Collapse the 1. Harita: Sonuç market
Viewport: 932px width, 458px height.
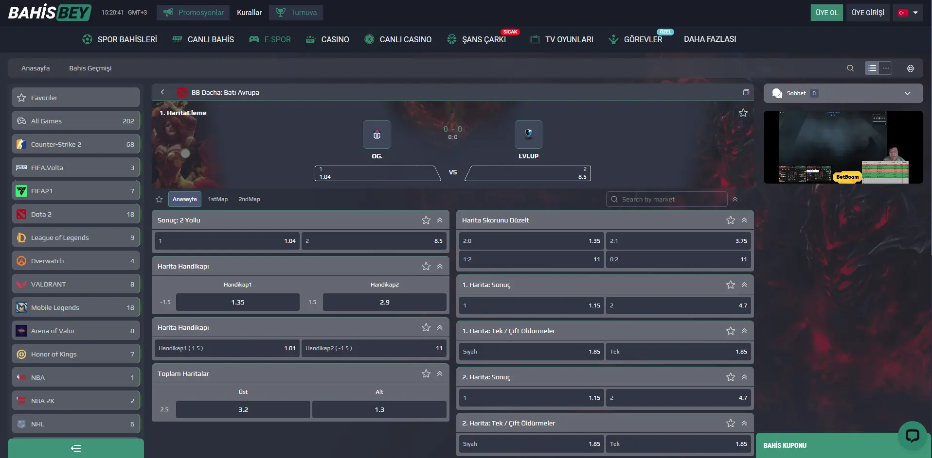point(744,285)
